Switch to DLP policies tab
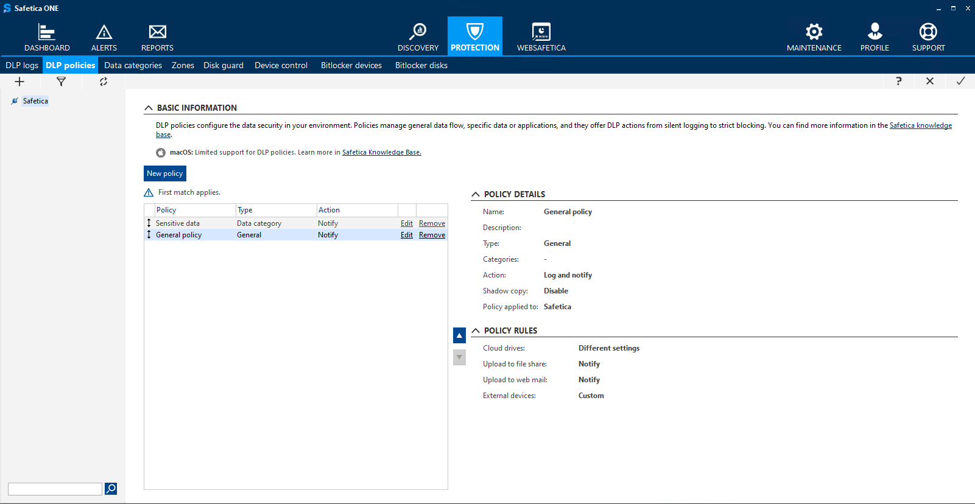The width and height of the screenshot is (975, 504). coord(71,65)
